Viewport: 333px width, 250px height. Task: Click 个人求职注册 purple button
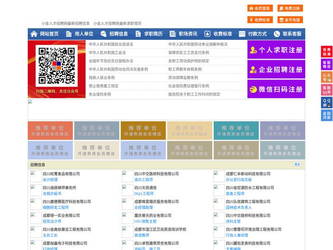click(x=276, y=50)
